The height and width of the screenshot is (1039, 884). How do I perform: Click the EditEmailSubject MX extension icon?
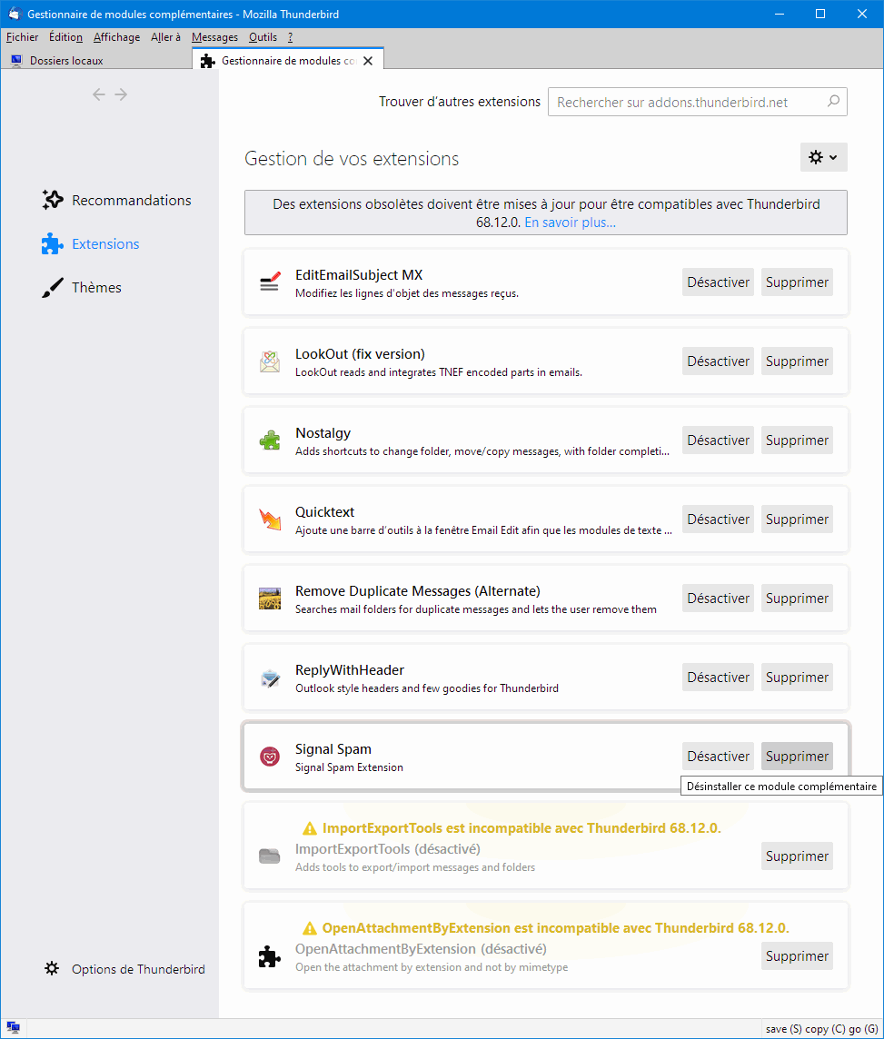270,282
